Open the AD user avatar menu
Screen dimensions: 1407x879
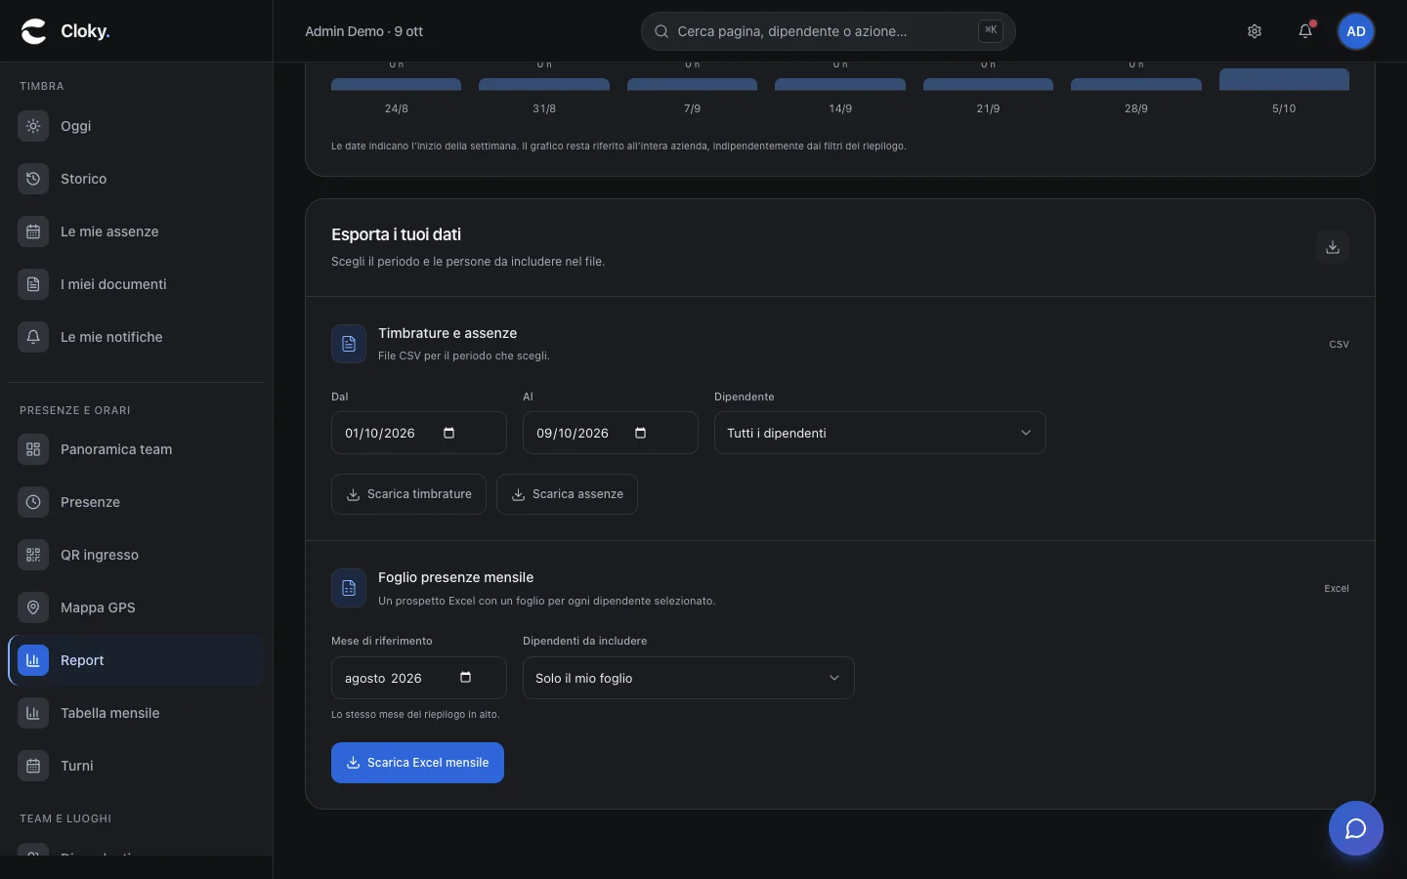(1356, 31)
